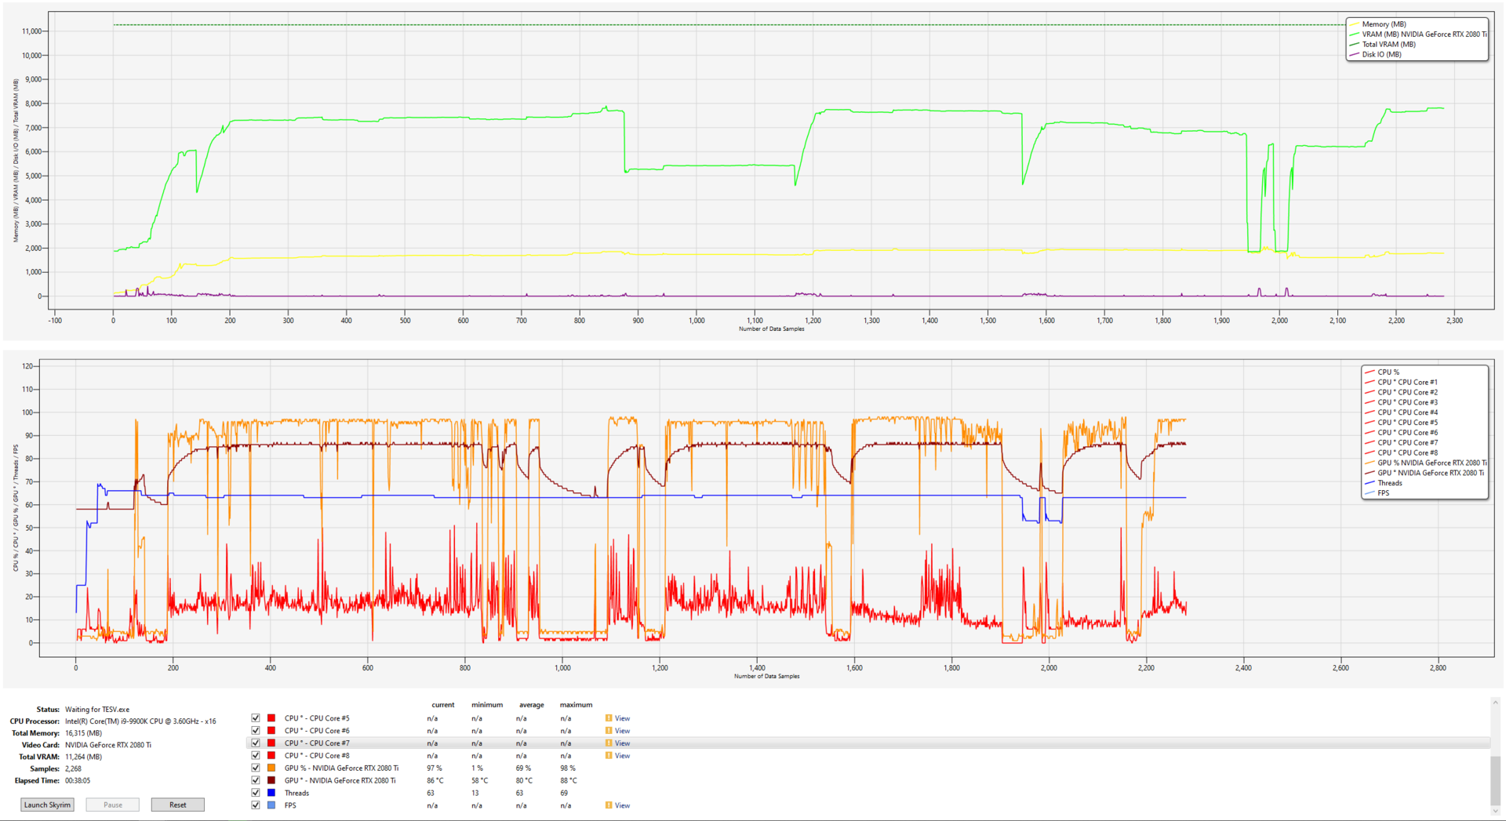Click the 'Disk IO (MB)' legend entry
The height and width of the screenshot is (821, 1506).
1381,55
